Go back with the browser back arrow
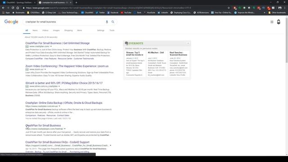The height and width of the screenshot is (162, 288). 3,8
